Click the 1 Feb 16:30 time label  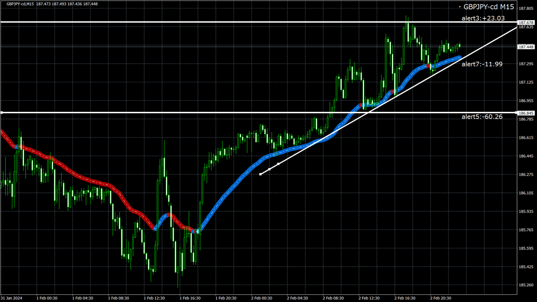click(190, 298)
